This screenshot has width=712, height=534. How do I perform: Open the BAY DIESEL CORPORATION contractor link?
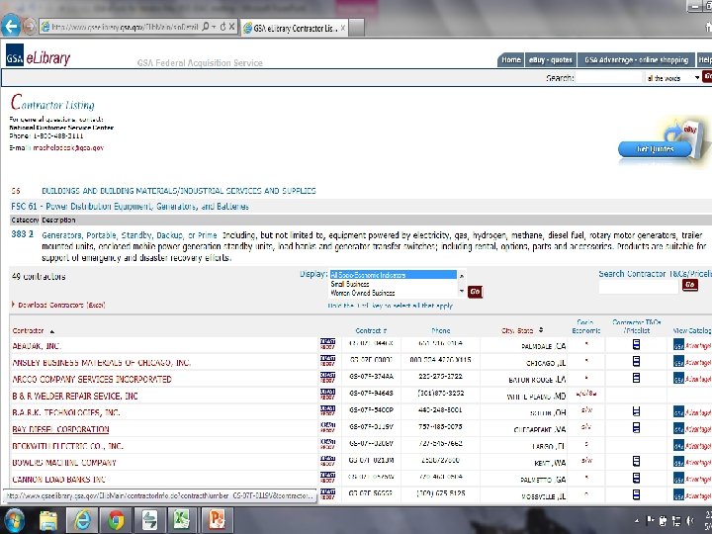(x=60, y=429)
